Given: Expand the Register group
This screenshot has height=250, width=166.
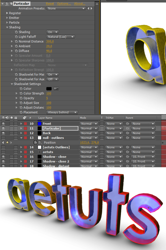Looking at the screenshot, I should pyautogui.click(x=7, y=13).
